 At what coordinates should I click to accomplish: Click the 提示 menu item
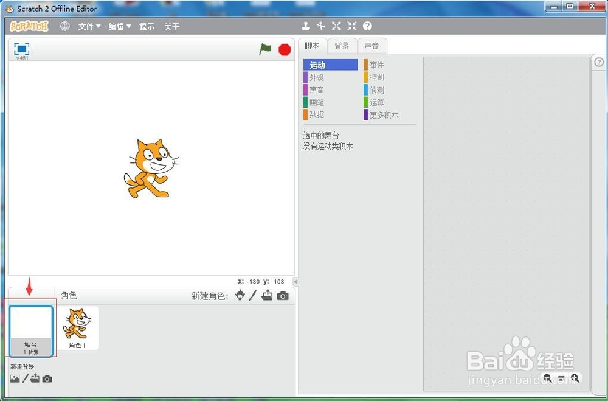(x=147, y=26)
